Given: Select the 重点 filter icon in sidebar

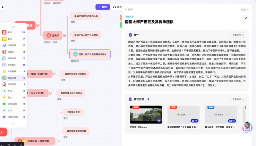Looking at the screenshot, I should coord(4,32).
